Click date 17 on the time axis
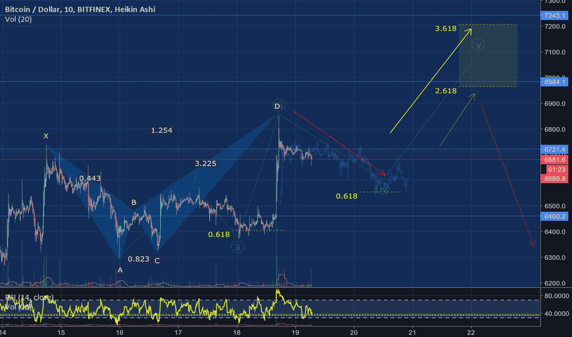The width and height of the screenshot is (572, 337). point(178,332)
